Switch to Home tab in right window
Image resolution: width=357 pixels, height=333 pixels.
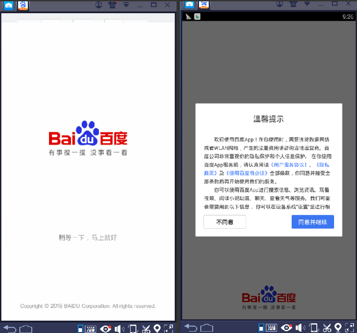click(x=189, y=4)
